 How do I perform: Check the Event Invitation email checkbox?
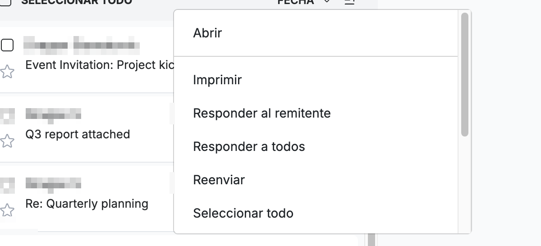point(7,45)
